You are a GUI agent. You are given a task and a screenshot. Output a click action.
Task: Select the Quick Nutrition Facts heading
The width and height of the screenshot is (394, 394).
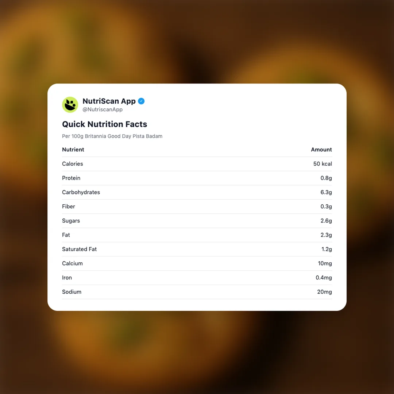[x=104, y=124]
